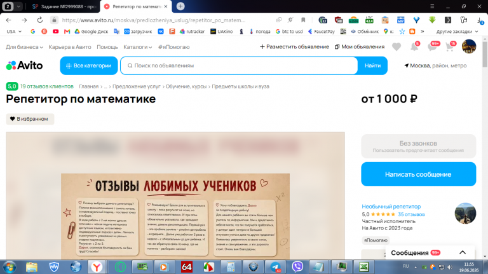
Task: Open the Google Диск bookmark
Action: click(91, 31)
